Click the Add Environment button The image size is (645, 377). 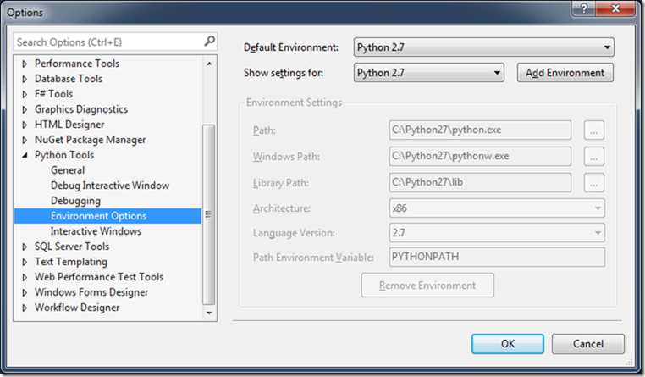coord(565,73)
